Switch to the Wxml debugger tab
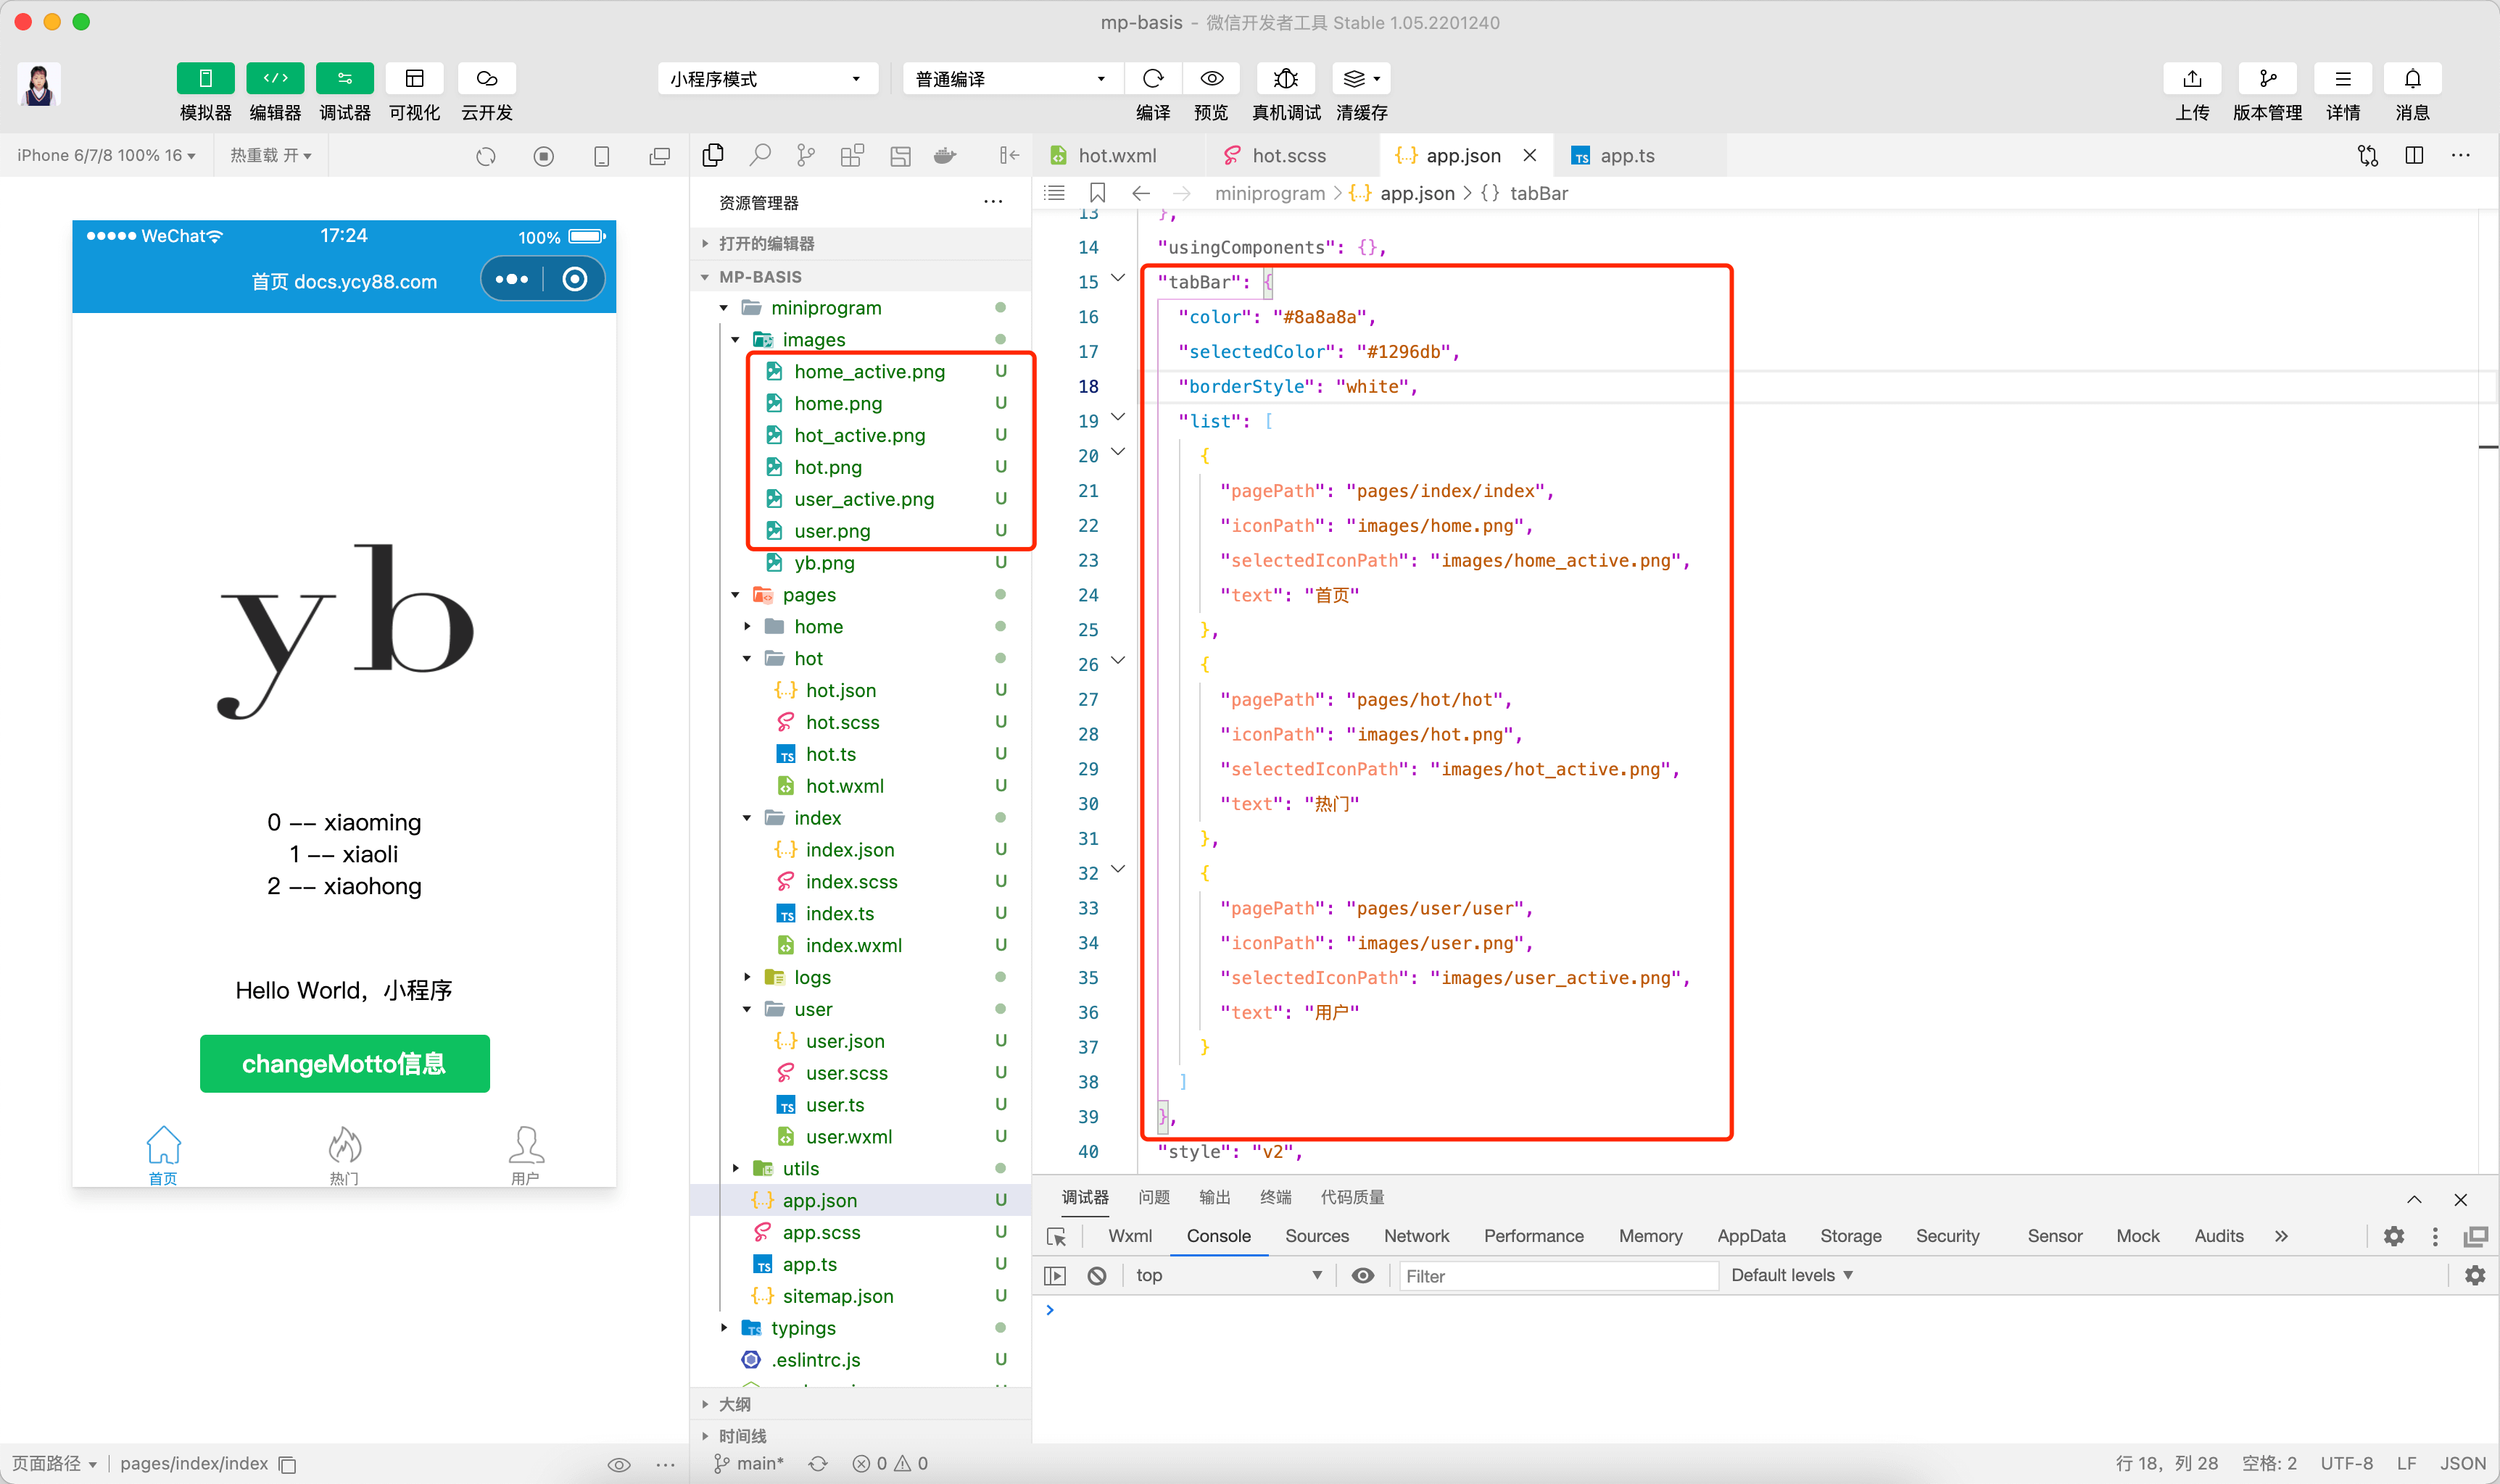The width and height of the screenshot is (2500, 1484). click(x=1130, y=1236)
